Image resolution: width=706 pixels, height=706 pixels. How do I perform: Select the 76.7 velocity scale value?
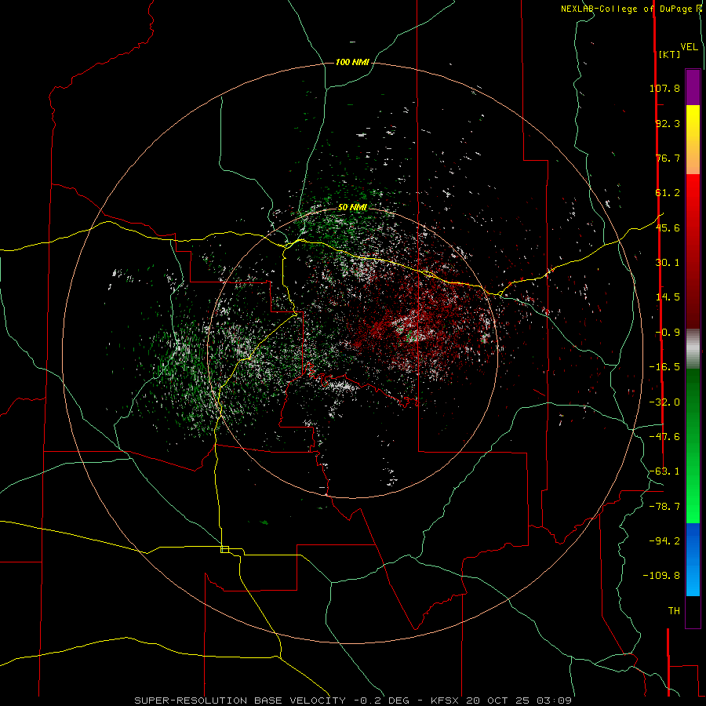click(668, 158)
